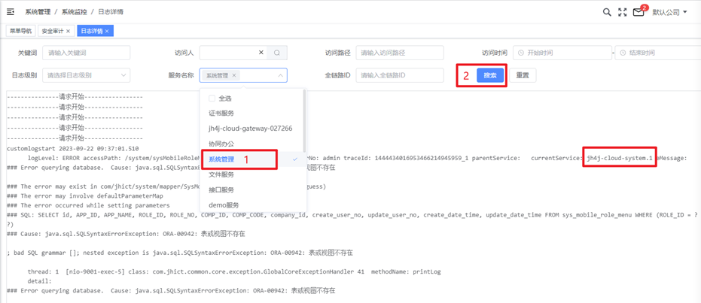Choose 文件服务 from the service list
This screenshot has width=701, height=303.
tap(253, 174)
